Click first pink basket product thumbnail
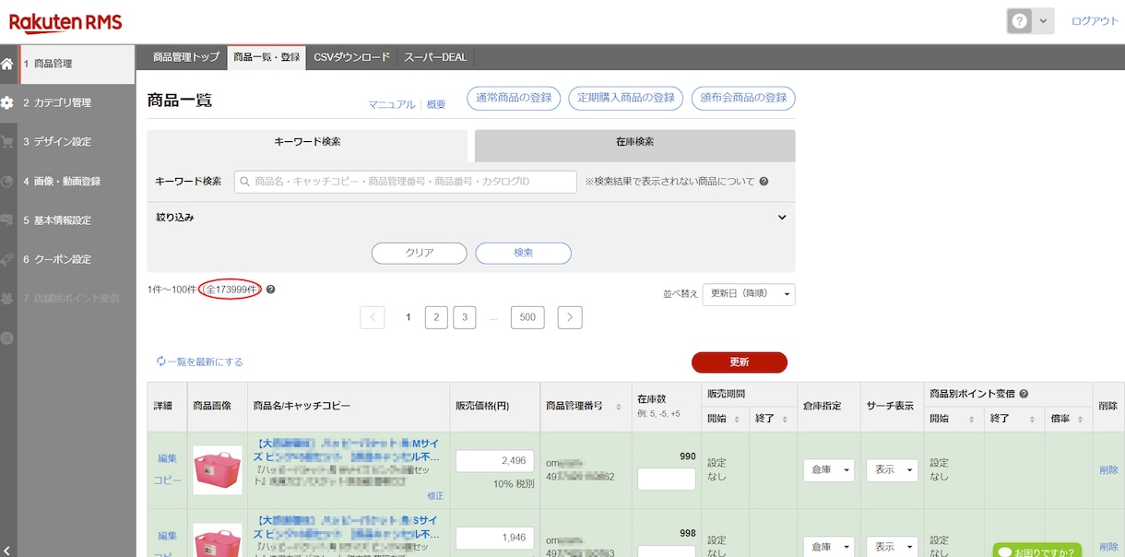The image size is (1125, 557). tap(218, 470)
